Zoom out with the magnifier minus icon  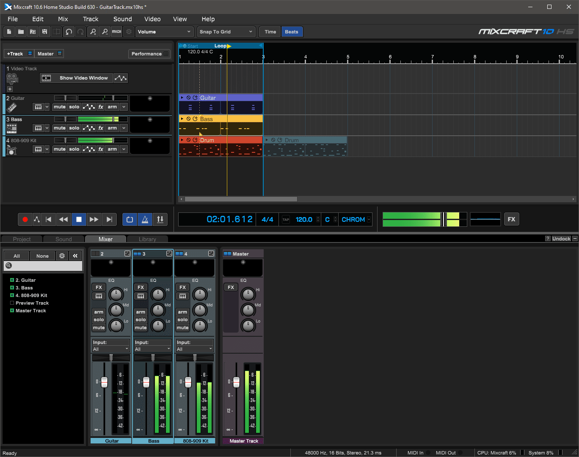click(105, 32)
